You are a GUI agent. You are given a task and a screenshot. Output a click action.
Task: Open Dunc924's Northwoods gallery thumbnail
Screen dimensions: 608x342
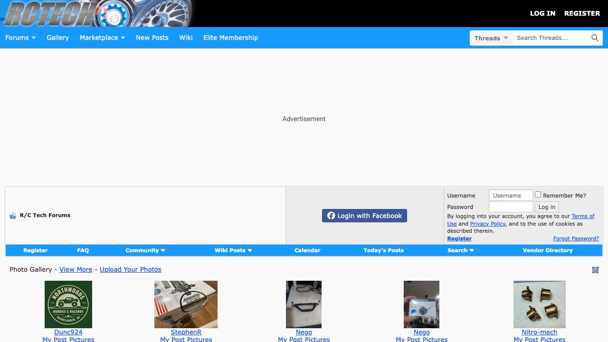[x=68, y=304]
